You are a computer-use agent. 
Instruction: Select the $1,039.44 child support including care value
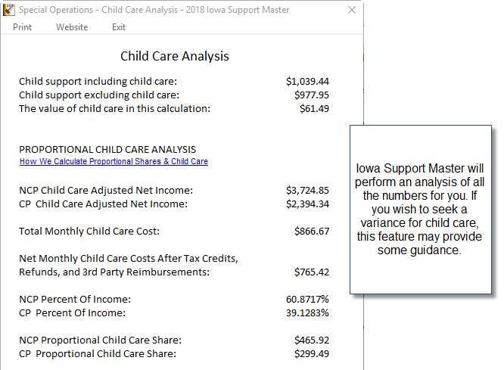pos(307,81)
